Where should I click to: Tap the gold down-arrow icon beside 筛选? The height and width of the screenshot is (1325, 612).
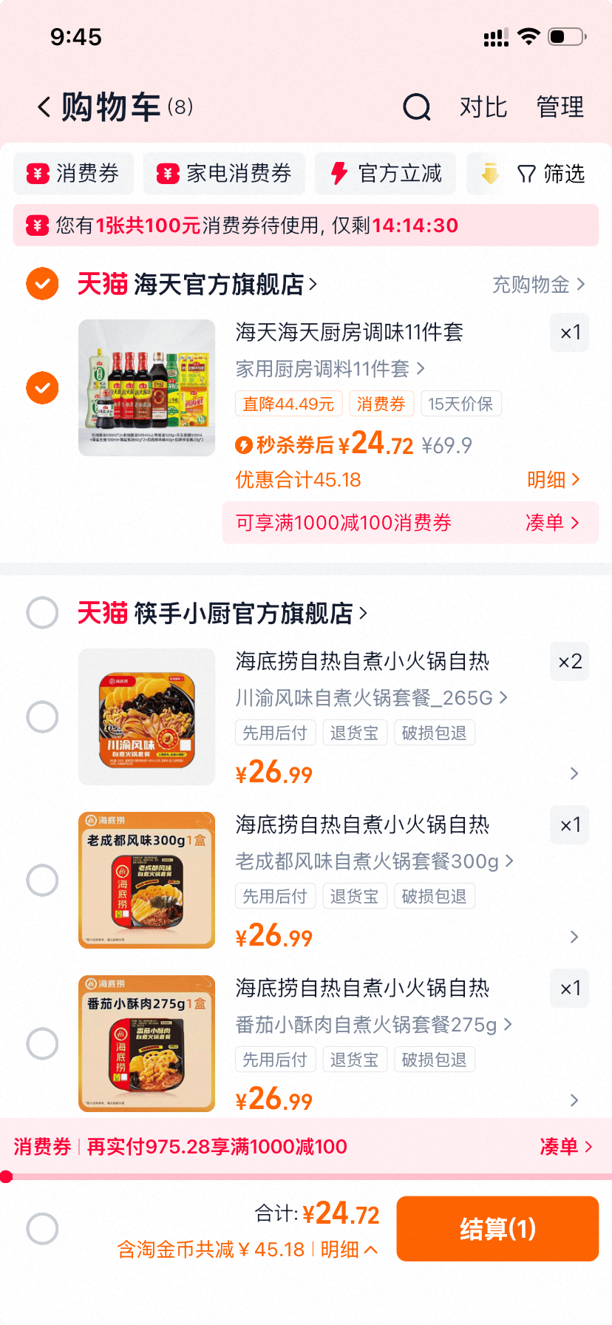click(490, 174)
